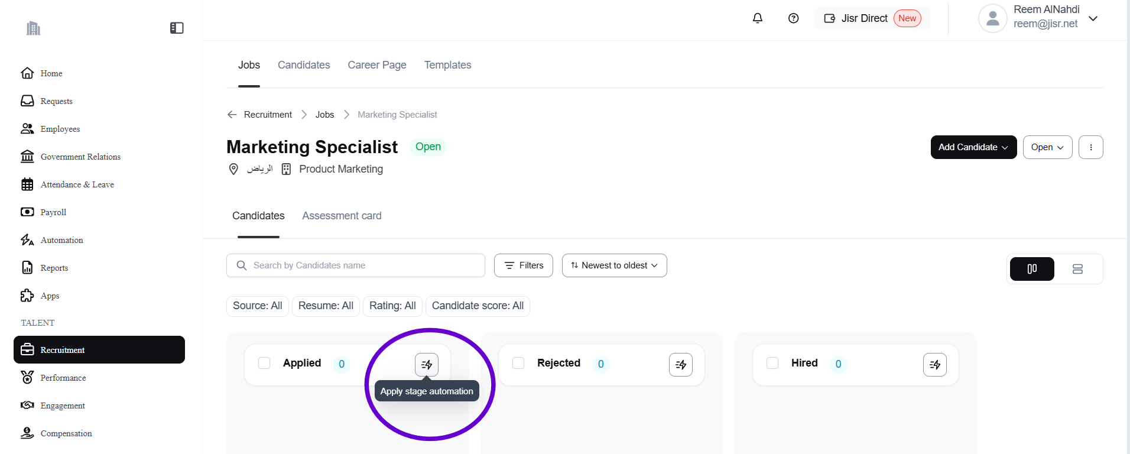Click the notifications bell icon
1130x454 pixels.
tap(758, 18)
